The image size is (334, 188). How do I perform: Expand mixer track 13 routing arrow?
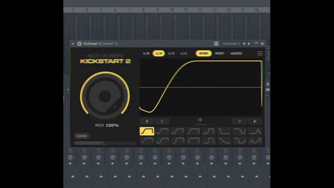(x=214, y=177)
